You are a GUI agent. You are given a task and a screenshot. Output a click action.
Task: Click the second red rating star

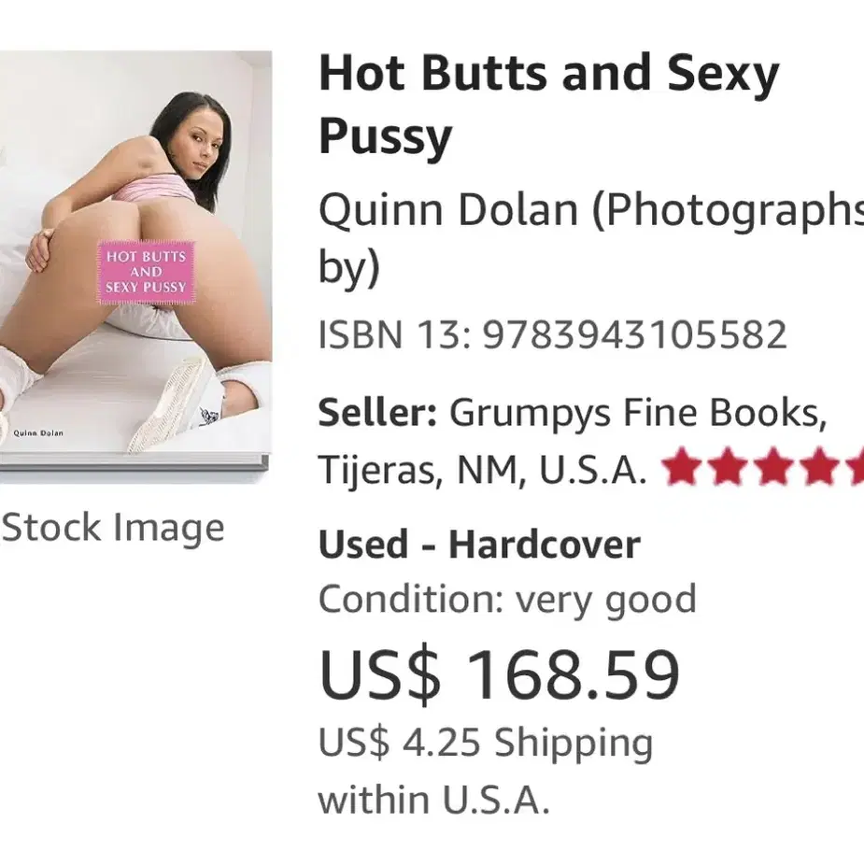click(x=728, y=467)
